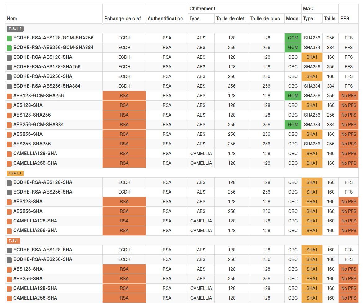The width and height of the screenshot is (363, 307).
Task: Click green square beside ECDHE-RSA-AES256-GCM-SHA384
Action: point(9,48)
